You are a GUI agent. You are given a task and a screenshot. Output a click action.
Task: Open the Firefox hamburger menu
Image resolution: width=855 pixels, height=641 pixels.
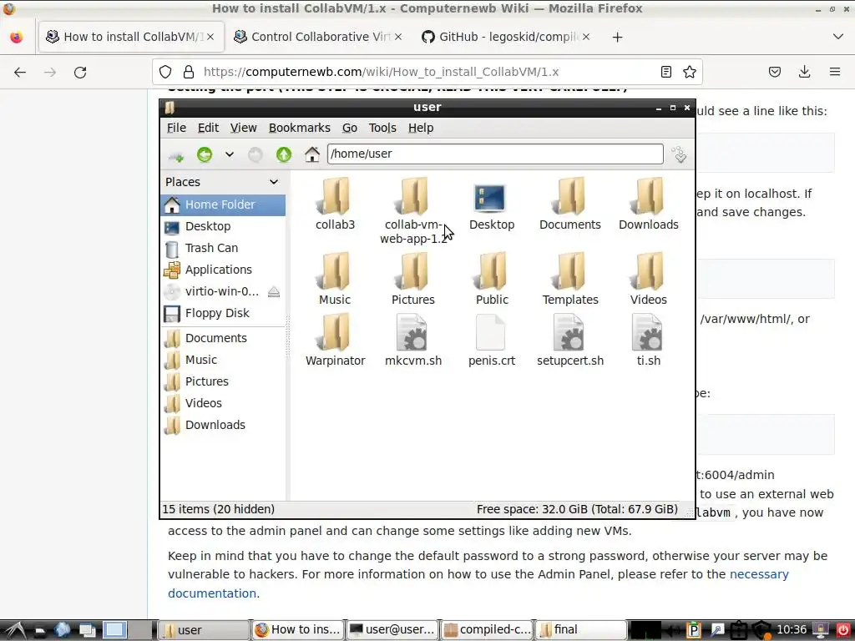pos(834,72)
